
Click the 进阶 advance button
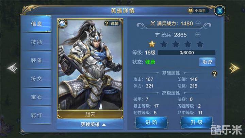(151, 123)
